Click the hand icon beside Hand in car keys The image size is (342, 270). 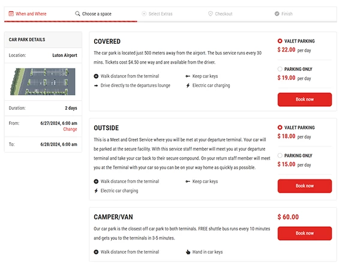click(188, 252)
